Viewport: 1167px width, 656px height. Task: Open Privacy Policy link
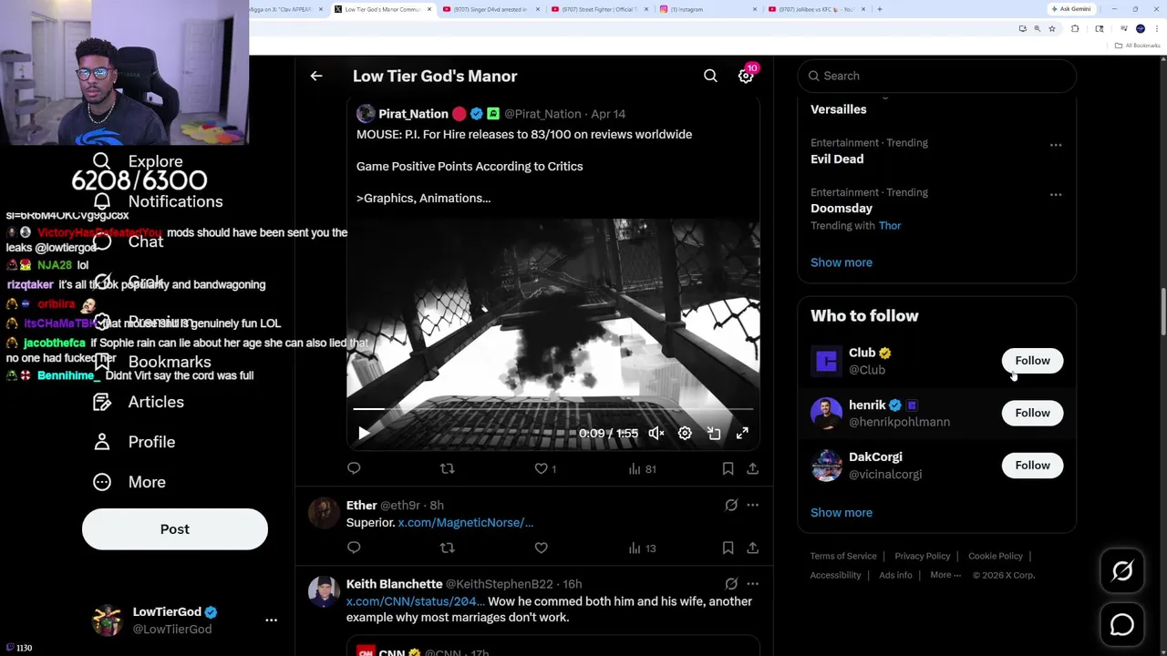click(x=922, y=556)
